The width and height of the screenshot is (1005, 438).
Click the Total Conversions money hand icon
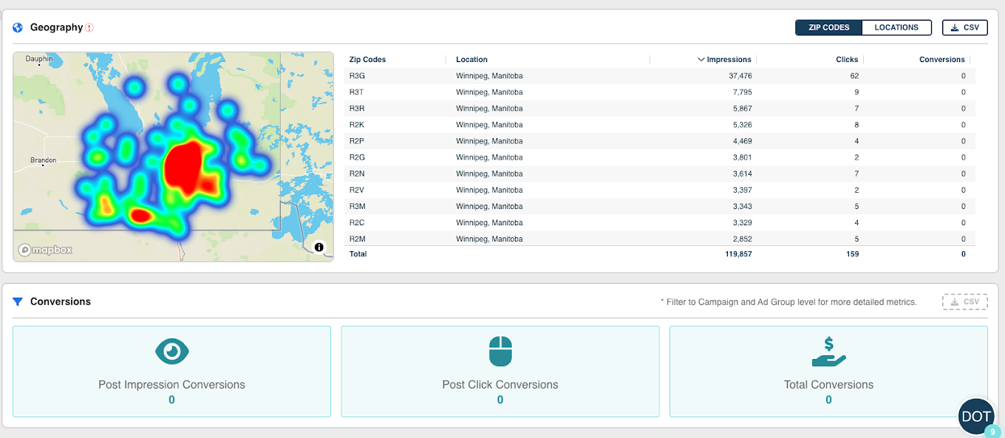tap(828, 352)
